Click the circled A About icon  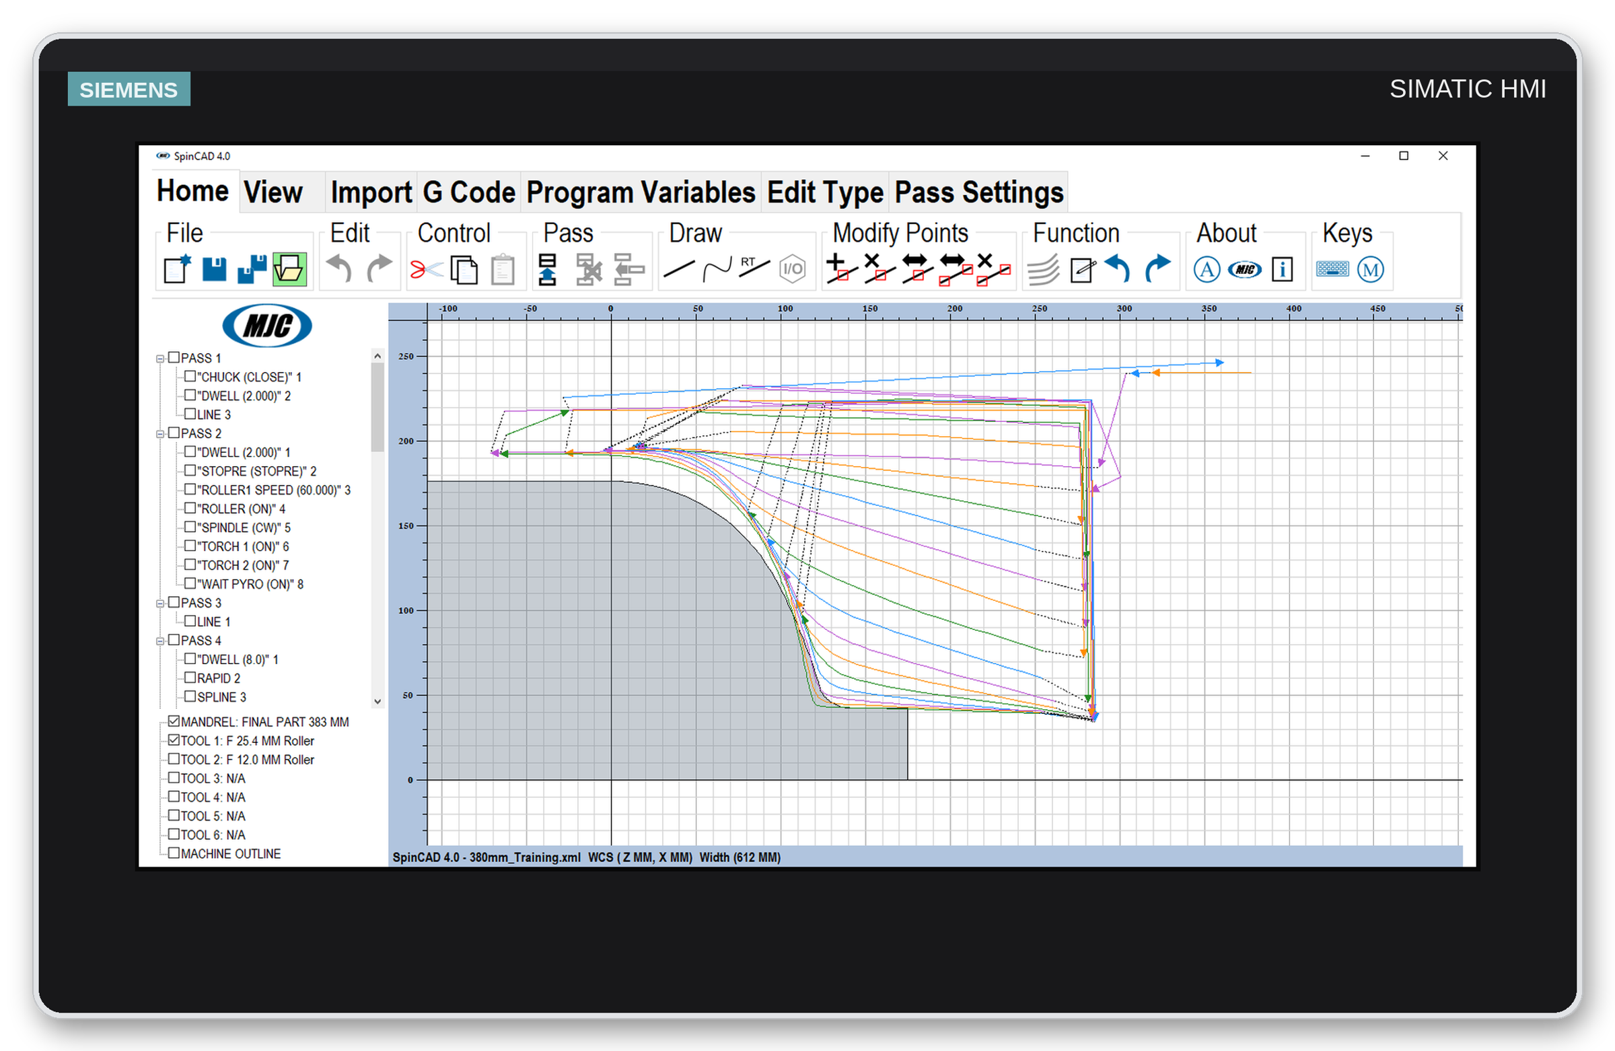coord(1207,269)
